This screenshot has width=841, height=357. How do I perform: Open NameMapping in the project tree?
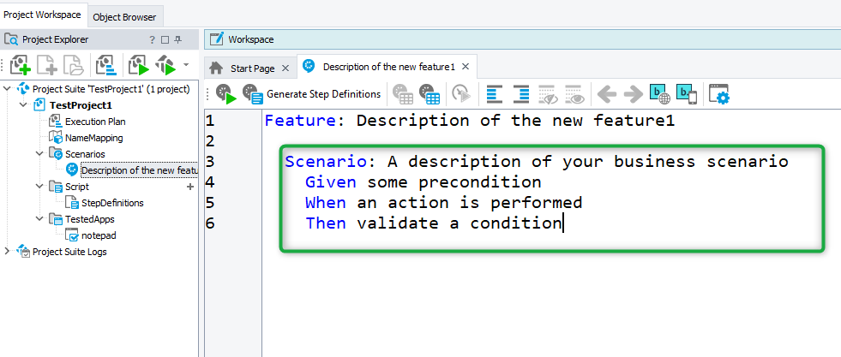tap(93, 138)
